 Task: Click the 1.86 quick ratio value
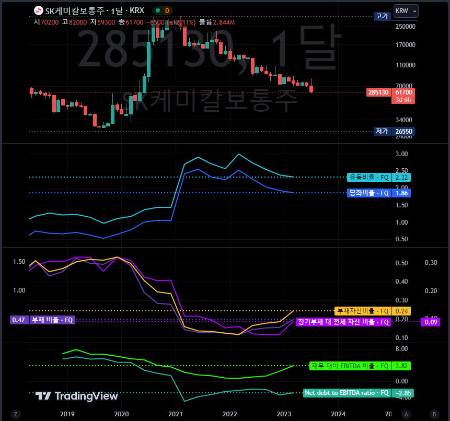pos(401,193)
